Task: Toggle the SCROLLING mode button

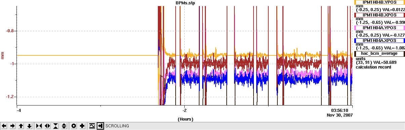Action: tap(100, 126)
